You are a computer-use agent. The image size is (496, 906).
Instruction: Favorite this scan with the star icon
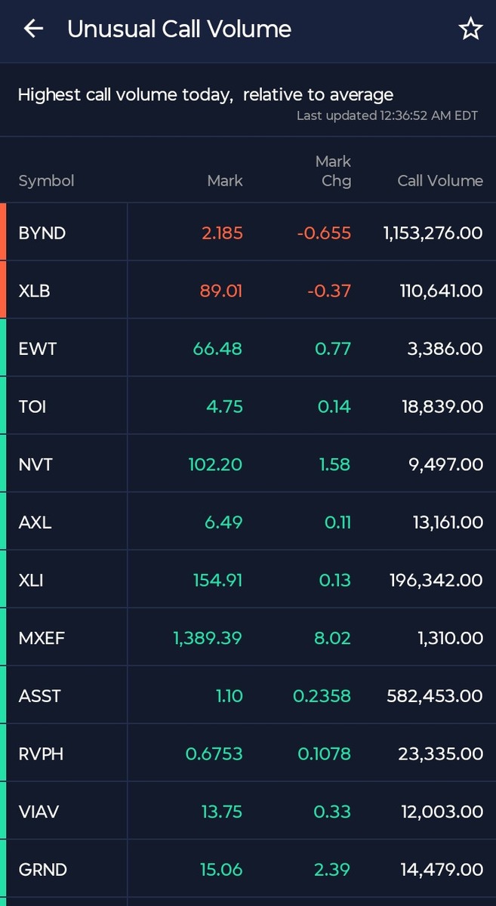coord(470,29)
